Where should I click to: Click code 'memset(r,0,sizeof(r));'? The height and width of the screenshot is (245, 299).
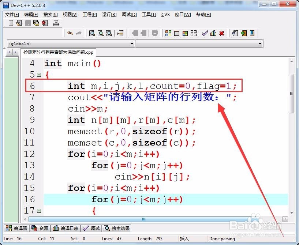point(132,131)
